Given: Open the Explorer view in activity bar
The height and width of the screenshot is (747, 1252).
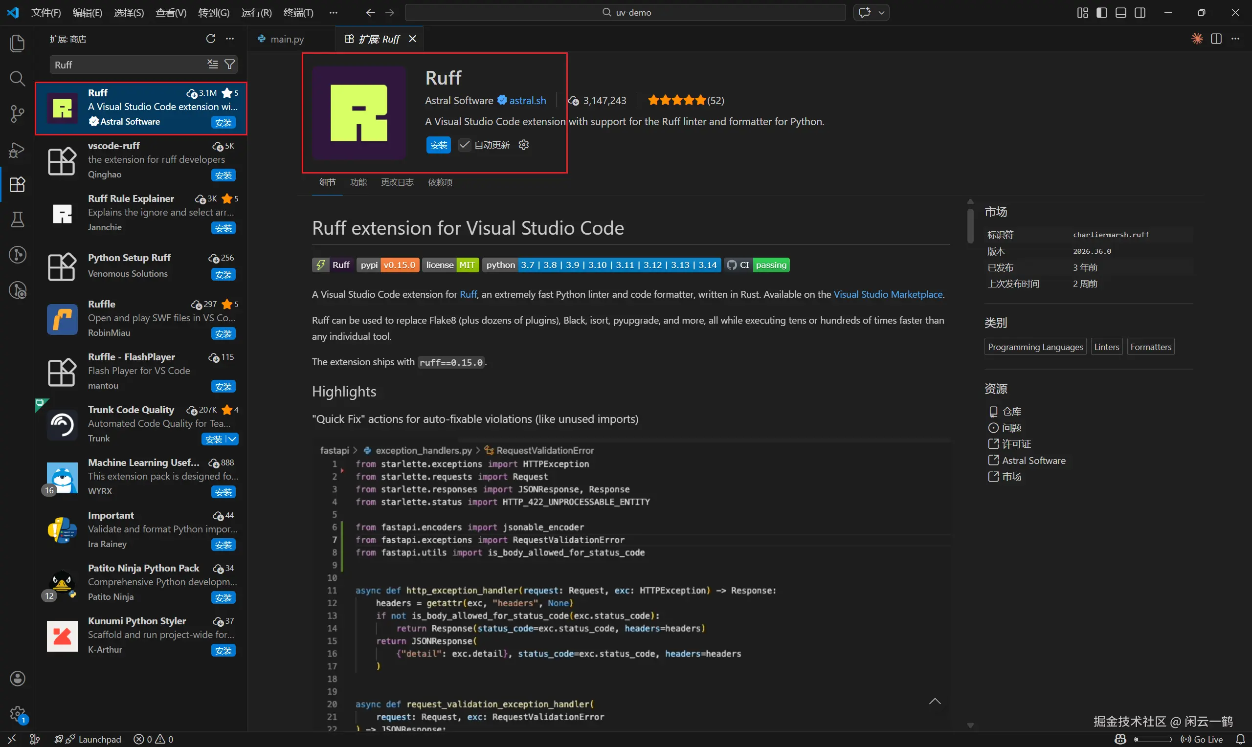Looking at the screenshot, I should pos(17,44).
